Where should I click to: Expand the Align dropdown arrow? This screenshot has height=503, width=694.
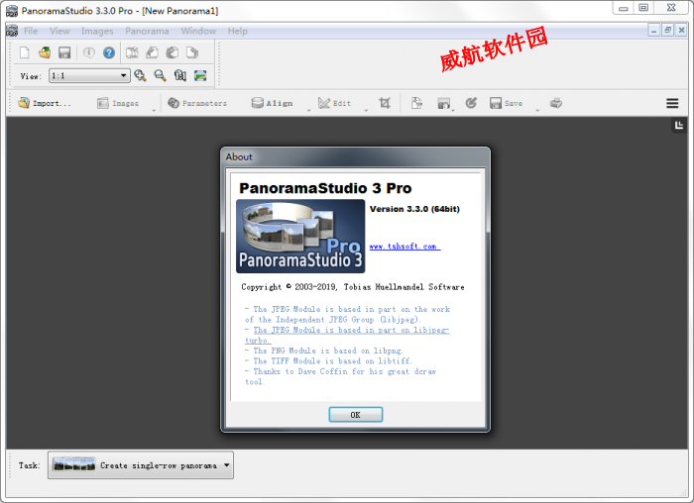(x=309, y=110)
